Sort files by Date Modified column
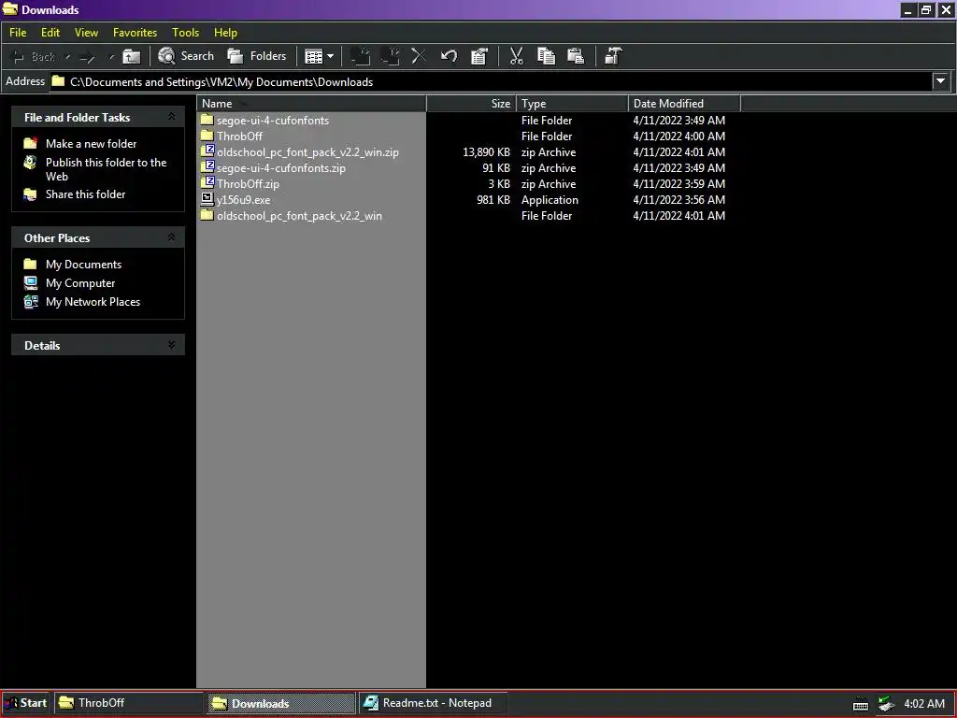The image size is (957, 718). point(684,103)
